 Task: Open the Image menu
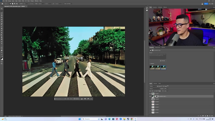(10, 1)
